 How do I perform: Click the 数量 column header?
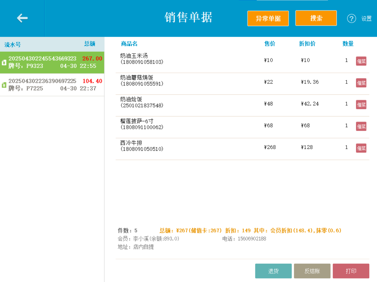point(348,44)
